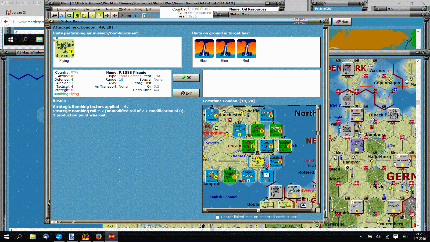
Task: Open the Interface menu
Action: click(109, 9)
